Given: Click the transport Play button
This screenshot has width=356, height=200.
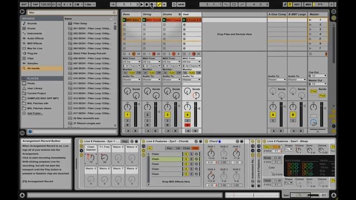Looking at the screenshot, I should tap(141, 4).
